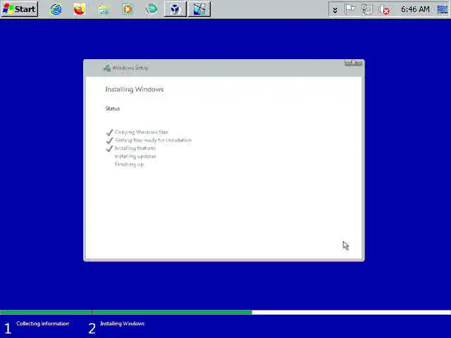Close the Windows Setup dialog

click(x=353, y=63)
